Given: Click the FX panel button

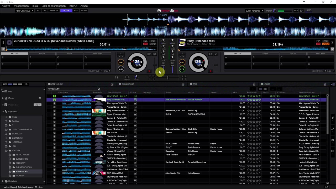Looking at the screenshot, I should pyautogui.click(x=38, y=11).
